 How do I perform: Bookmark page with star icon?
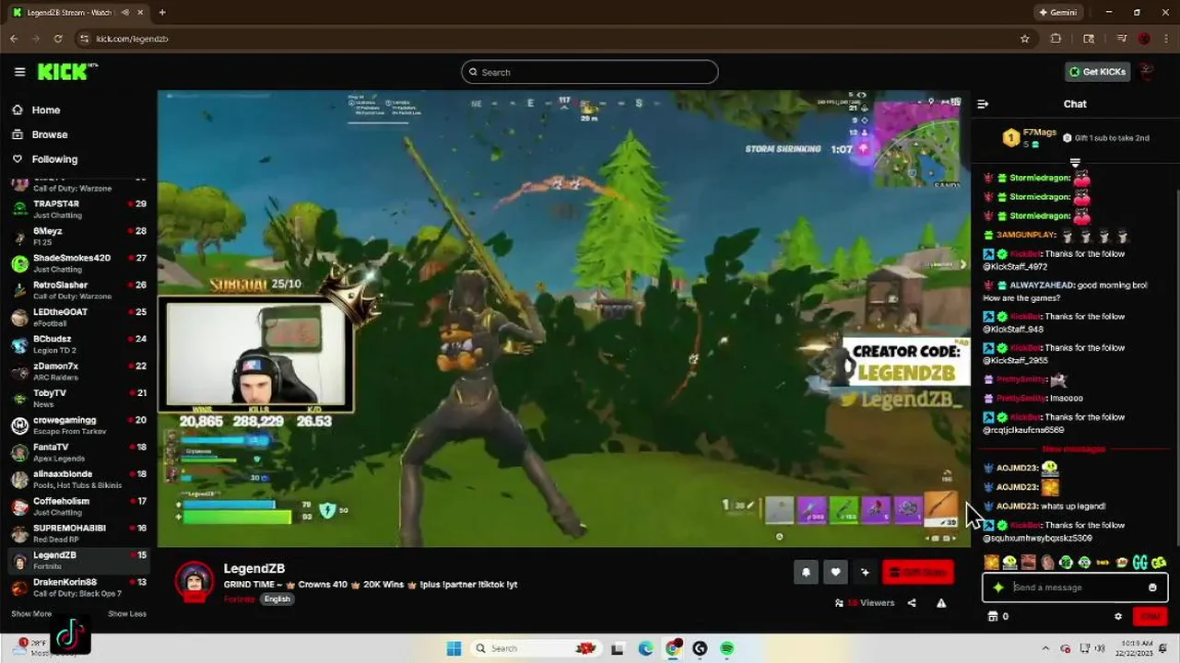[1024, 39]
